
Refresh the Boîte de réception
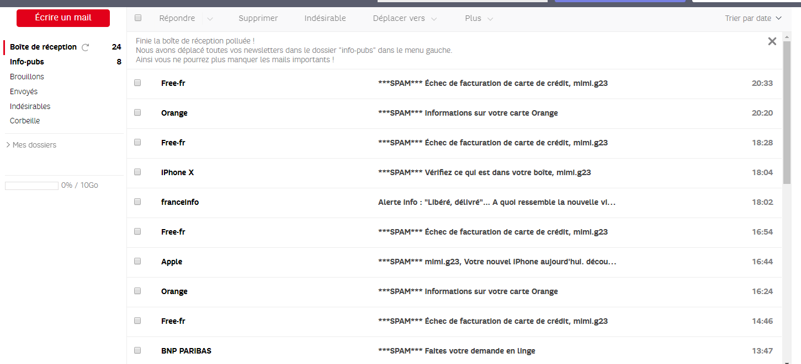point(85,47)
